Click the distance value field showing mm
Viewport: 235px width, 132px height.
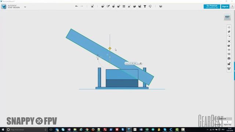(x=133, y=63)
